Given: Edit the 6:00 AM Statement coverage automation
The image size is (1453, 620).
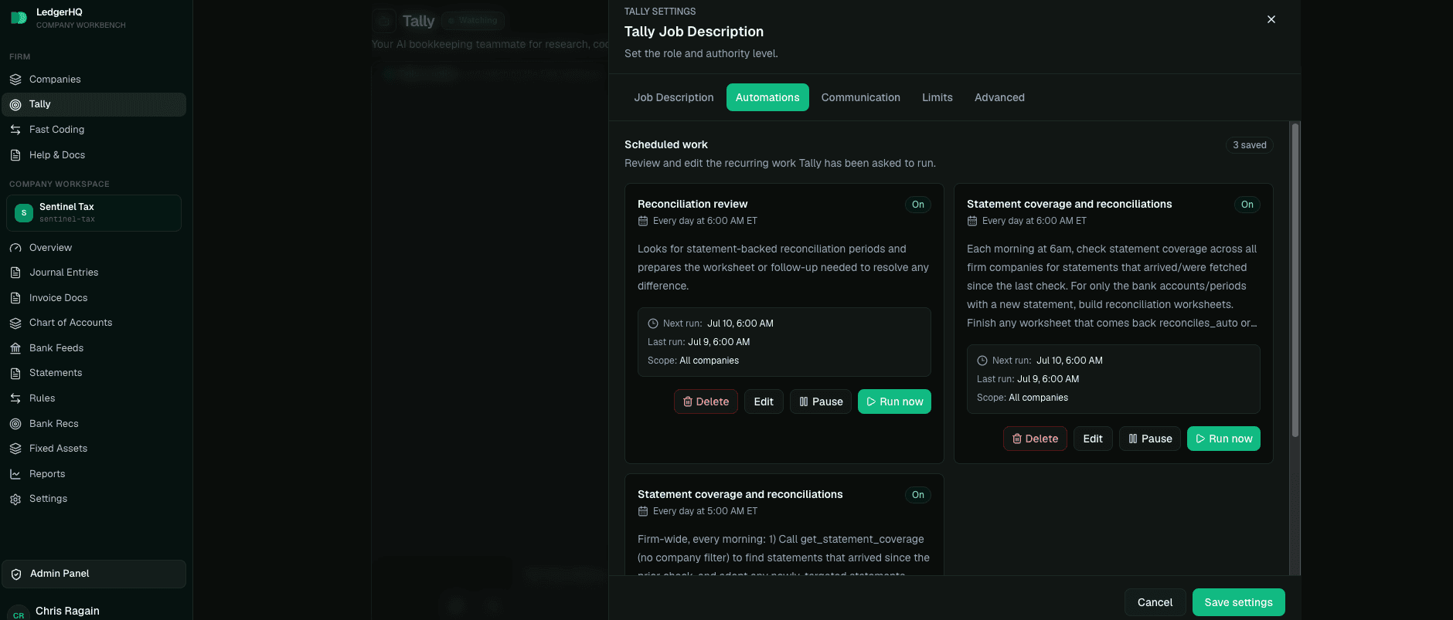Looking at the screenshot, I should pos(1093,439).
